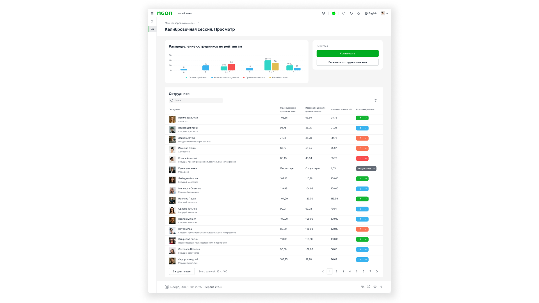Expand the sidebar with double chevron
539x303 pixels.
[152, 21]
